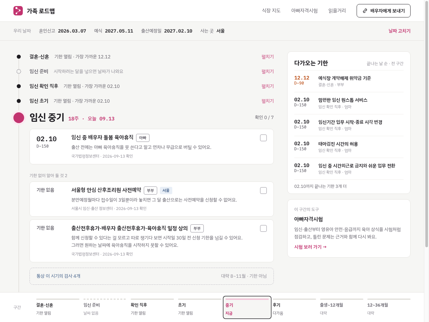This screenshot has height=322, width=429.
Task: Click the 임신 중기 heading
Action: pyautogui.click(x=47, y=117)
